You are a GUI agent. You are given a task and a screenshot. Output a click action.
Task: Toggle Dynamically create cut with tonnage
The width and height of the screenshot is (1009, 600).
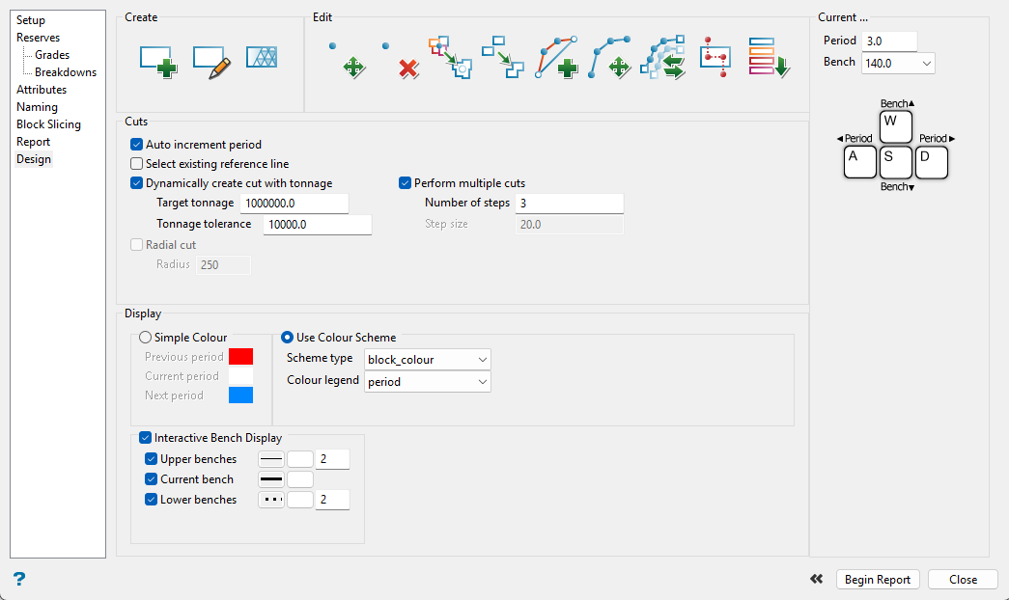coord(136,183)
